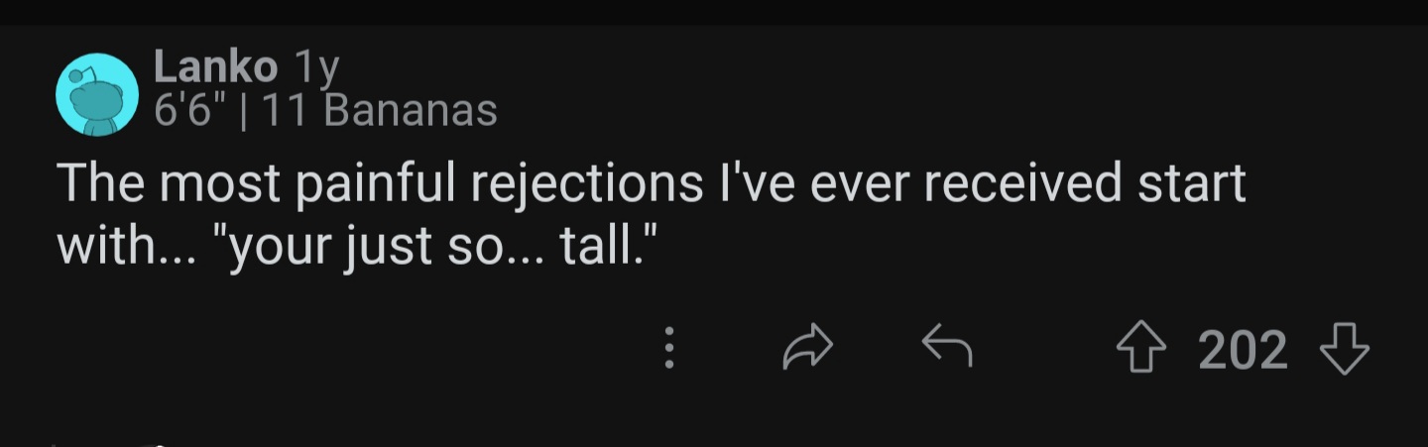
Task: Open the user profile via username Lanko
Action: click(x=215, y=68)
